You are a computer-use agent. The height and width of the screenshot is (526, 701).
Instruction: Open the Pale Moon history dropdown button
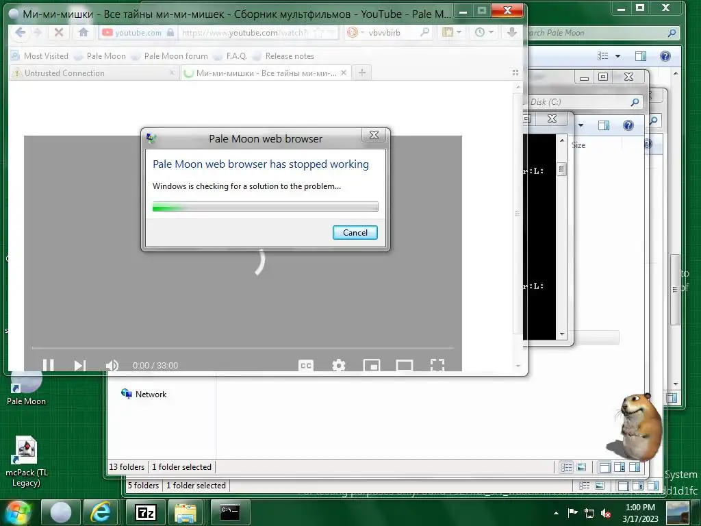[484, 32]
